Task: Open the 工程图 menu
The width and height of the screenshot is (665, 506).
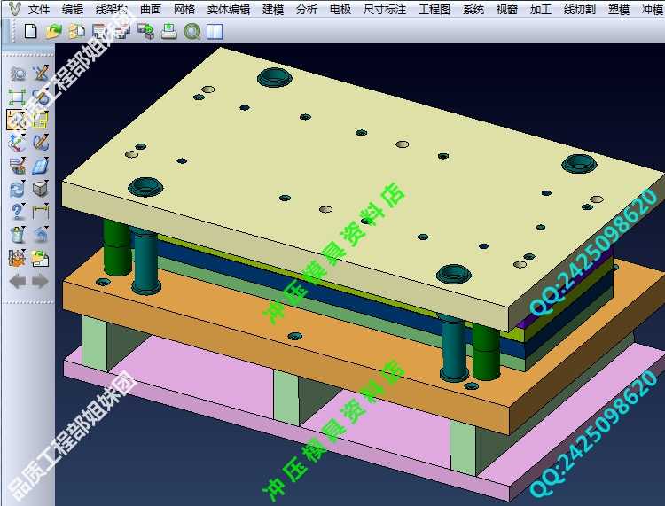Action: point(434,10)
